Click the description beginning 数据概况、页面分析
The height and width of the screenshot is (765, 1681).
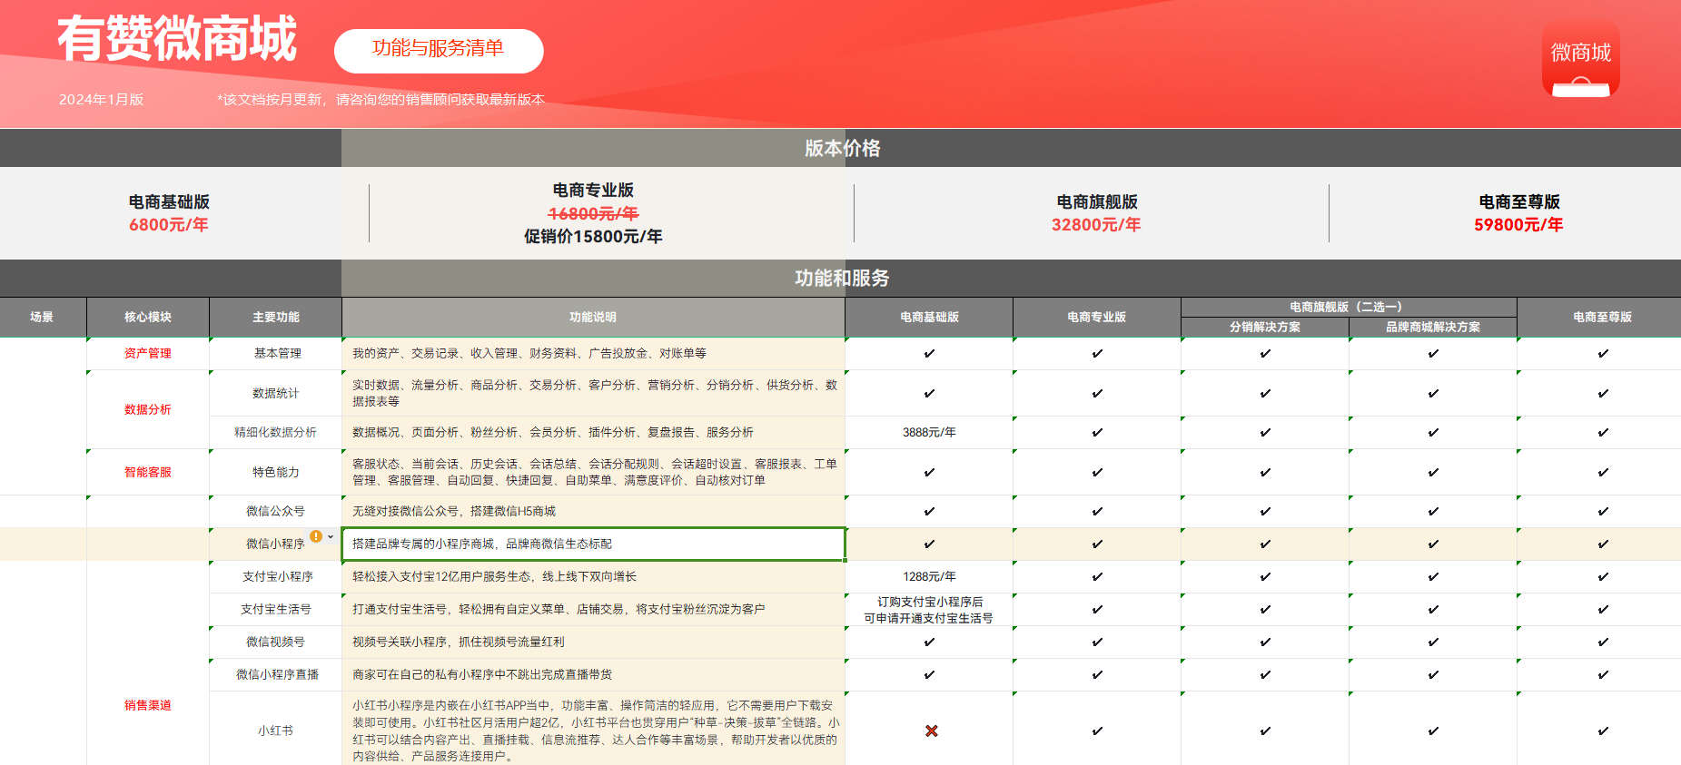click(593, 432)
